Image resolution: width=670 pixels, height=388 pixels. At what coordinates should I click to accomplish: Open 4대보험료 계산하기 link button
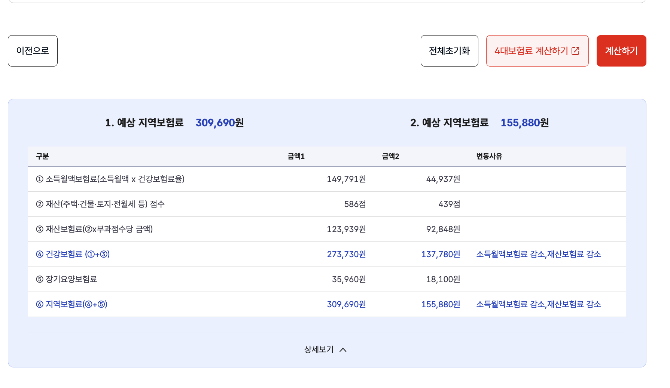pyautogui.click(x=537, y=51)
